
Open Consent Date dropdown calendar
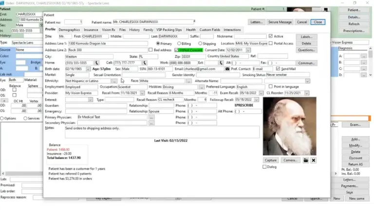[248, 50]
